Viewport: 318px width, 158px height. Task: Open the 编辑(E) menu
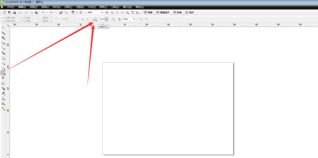[22, 7]
